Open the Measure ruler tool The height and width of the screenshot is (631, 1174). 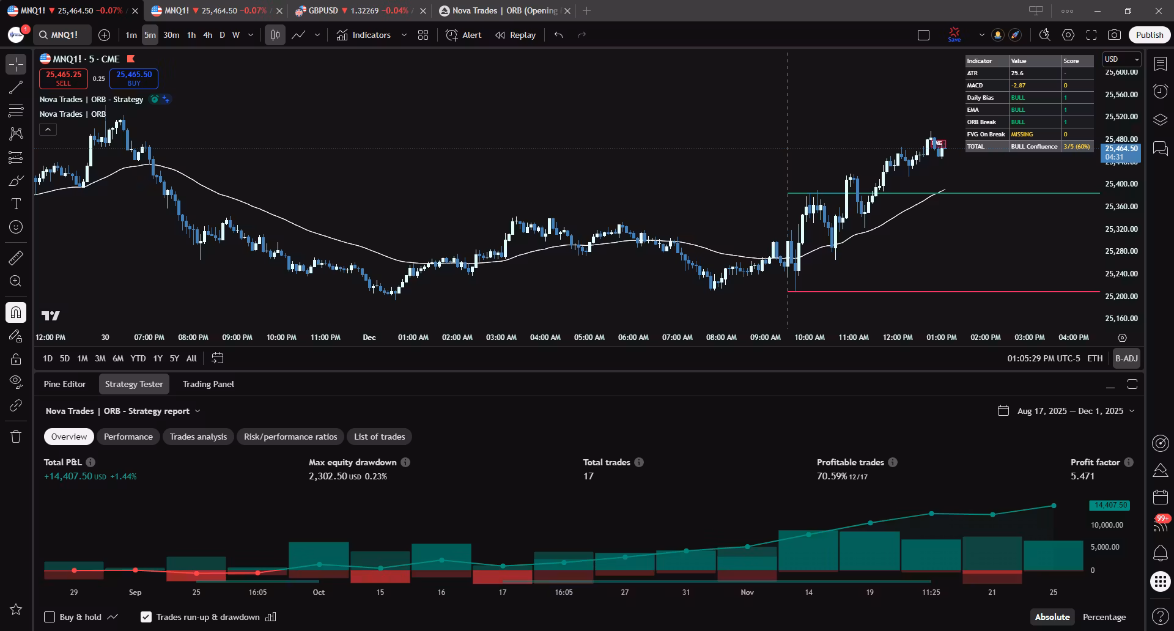16,258
